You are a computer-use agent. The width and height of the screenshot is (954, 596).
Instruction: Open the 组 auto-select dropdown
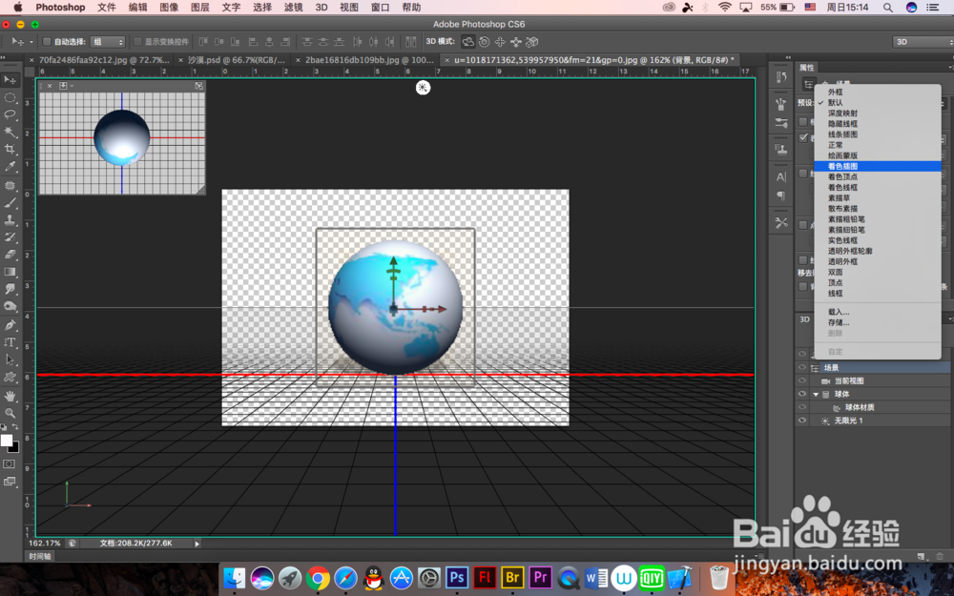point(108,42)
